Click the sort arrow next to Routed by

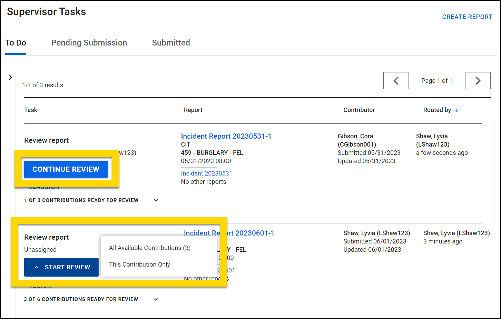[x=456, y=110]
